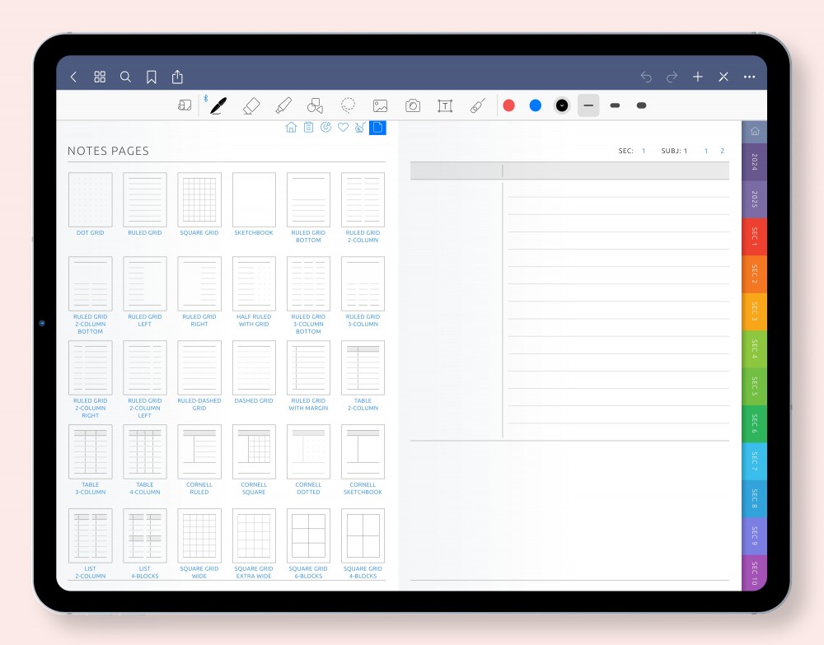Select the medium stroke thickness

pos(615,105)
